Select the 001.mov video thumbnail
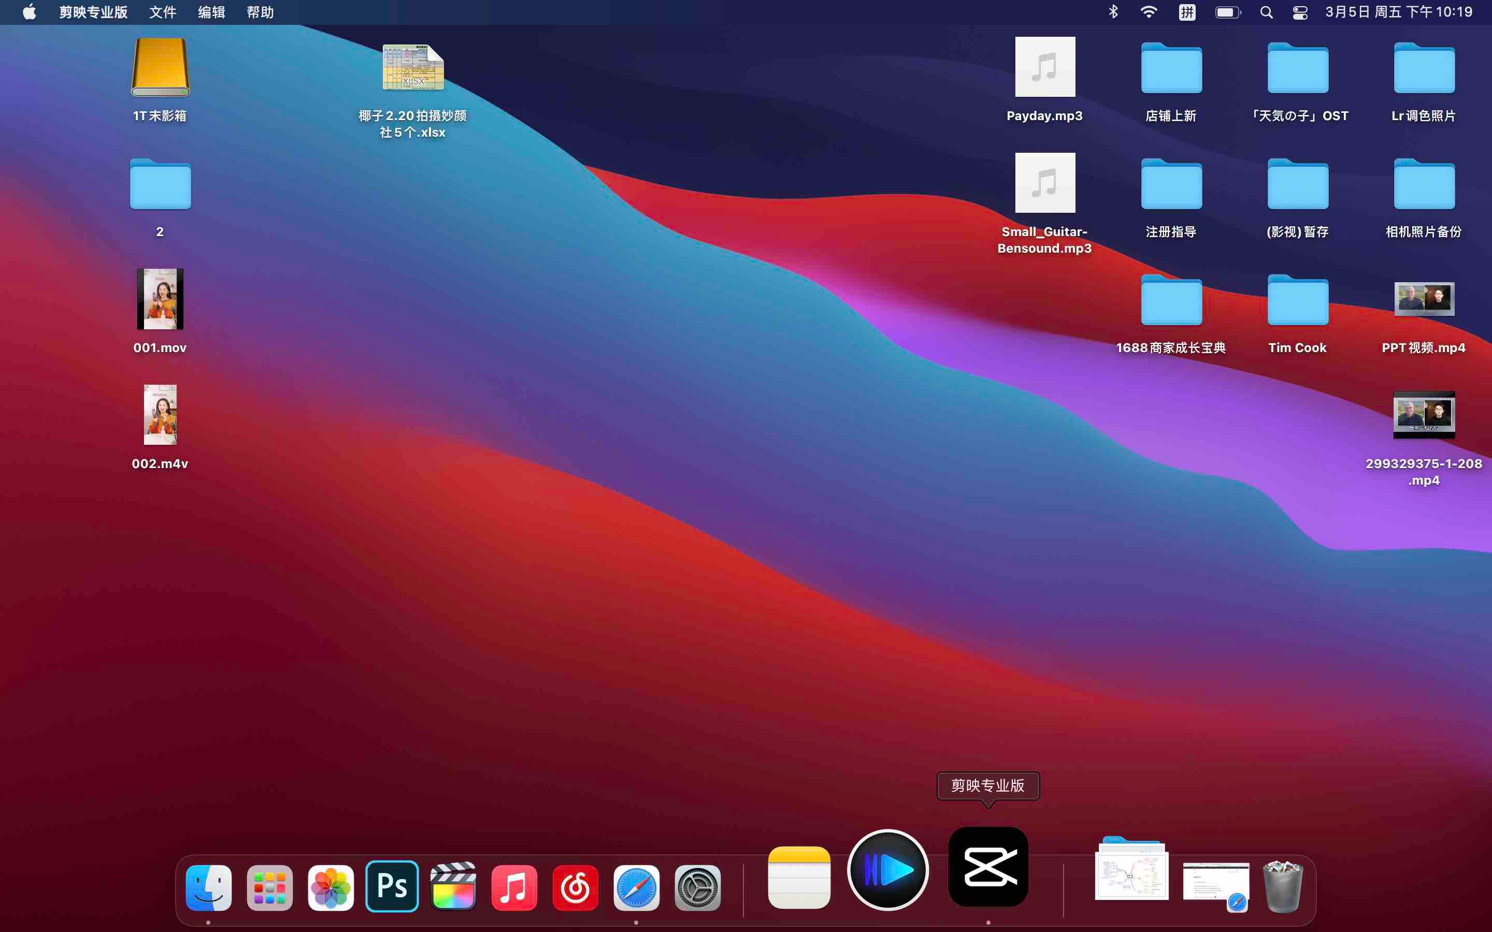1492x932 pixels. (160, 299)
